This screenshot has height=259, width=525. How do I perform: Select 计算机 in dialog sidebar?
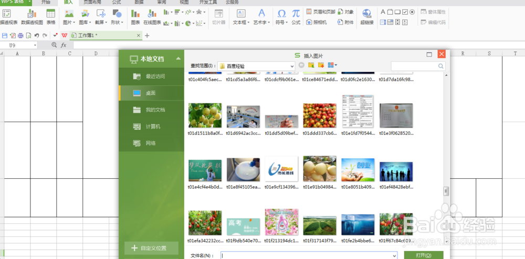point(151,127)
